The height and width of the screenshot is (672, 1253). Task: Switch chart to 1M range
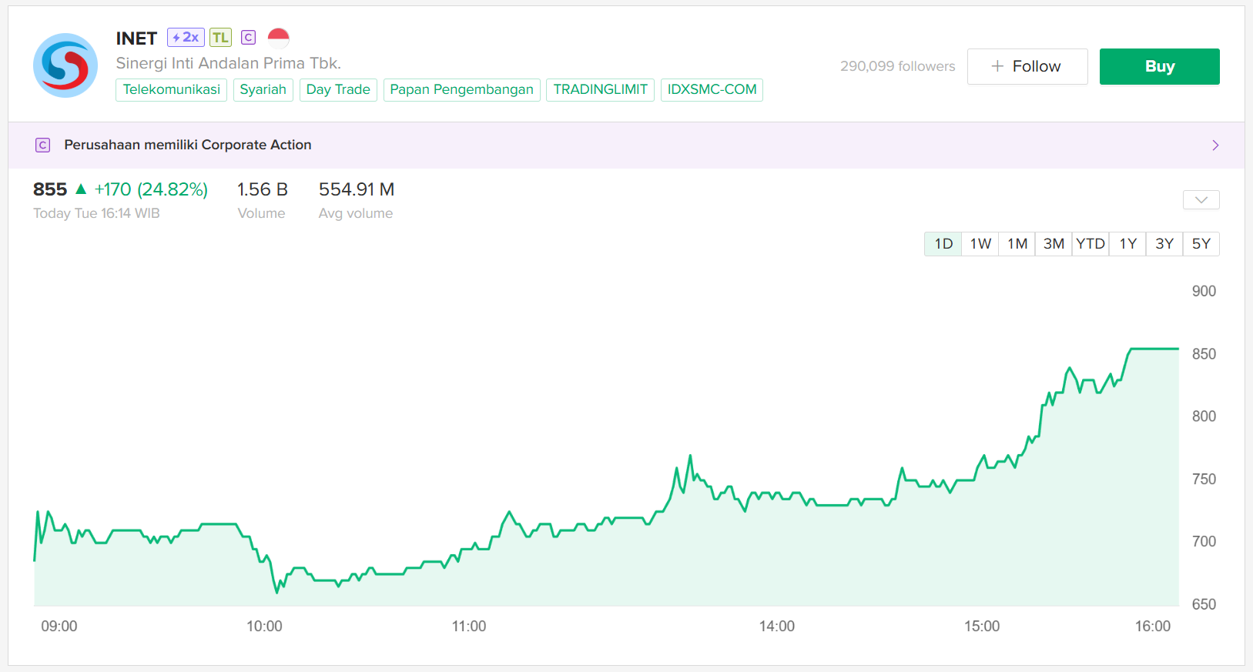tap(1017, 244)
